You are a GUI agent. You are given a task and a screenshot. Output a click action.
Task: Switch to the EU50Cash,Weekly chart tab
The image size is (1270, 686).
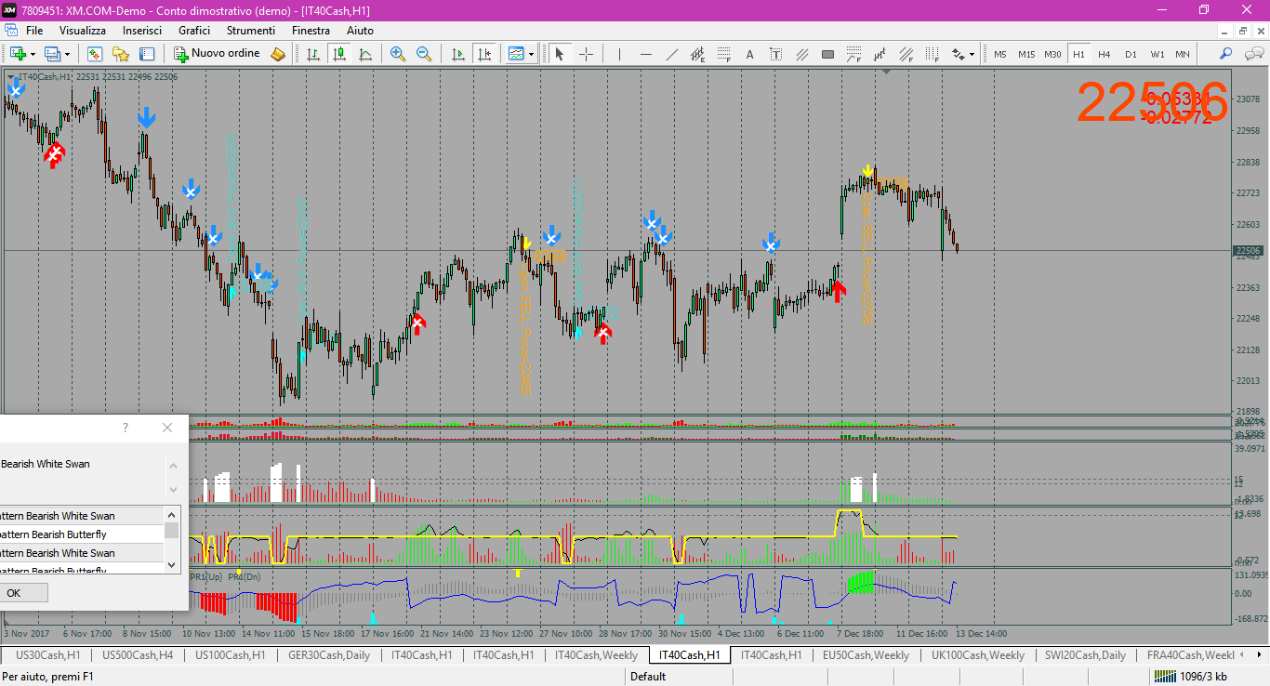pos(867,655)
